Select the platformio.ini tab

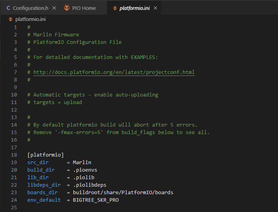[x=134, y=8]
